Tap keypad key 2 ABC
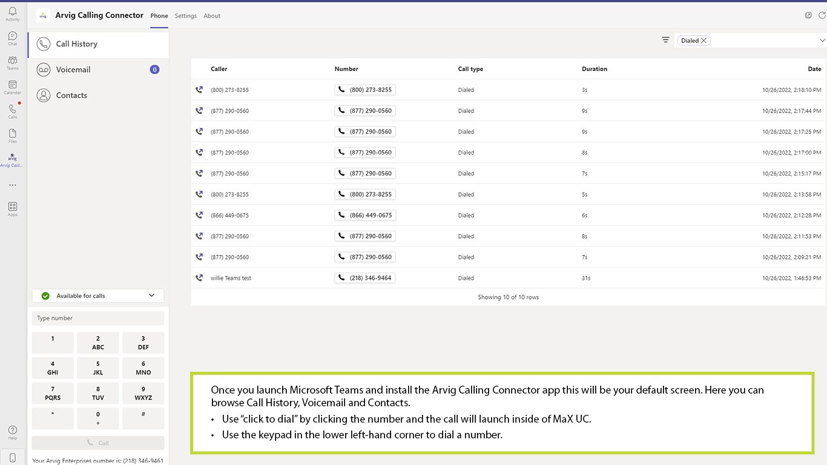This screenshot has height=465, width=827. click(98, 343)
